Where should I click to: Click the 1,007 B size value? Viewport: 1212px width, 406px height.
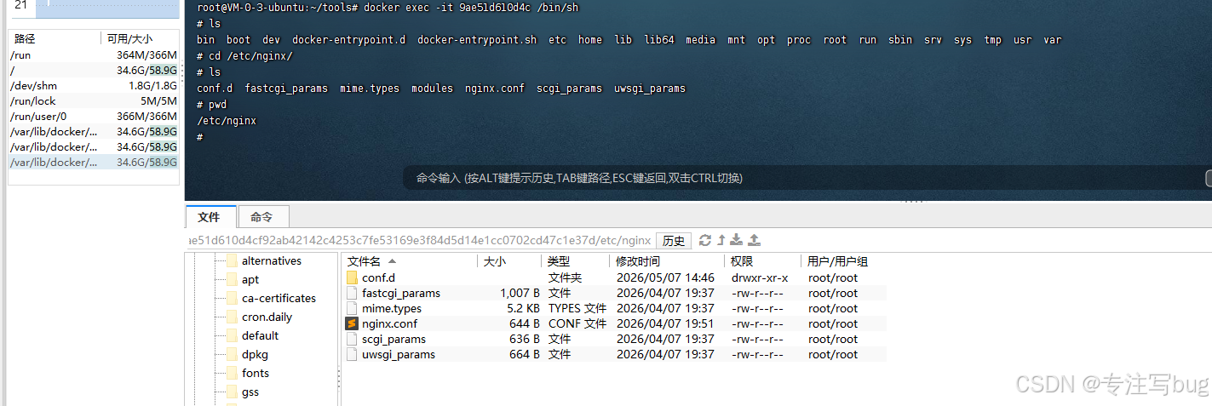coord(520,293)
